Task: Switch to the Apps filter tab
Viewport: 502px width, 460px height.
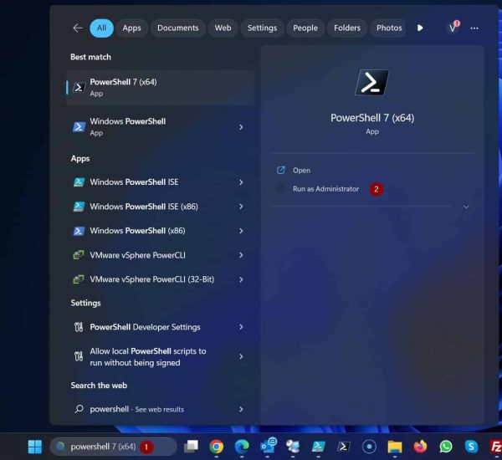Action: pyautogui.click(x=131, y=28)
